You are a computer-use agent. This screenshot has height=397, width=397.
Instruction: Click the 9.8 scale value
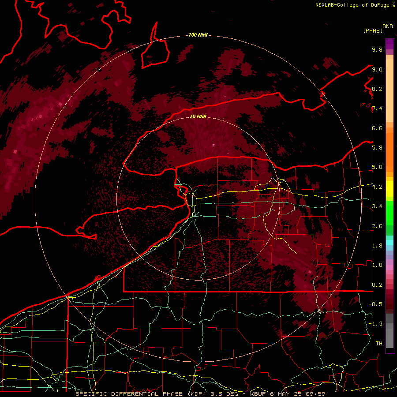(x=377, y=49)
